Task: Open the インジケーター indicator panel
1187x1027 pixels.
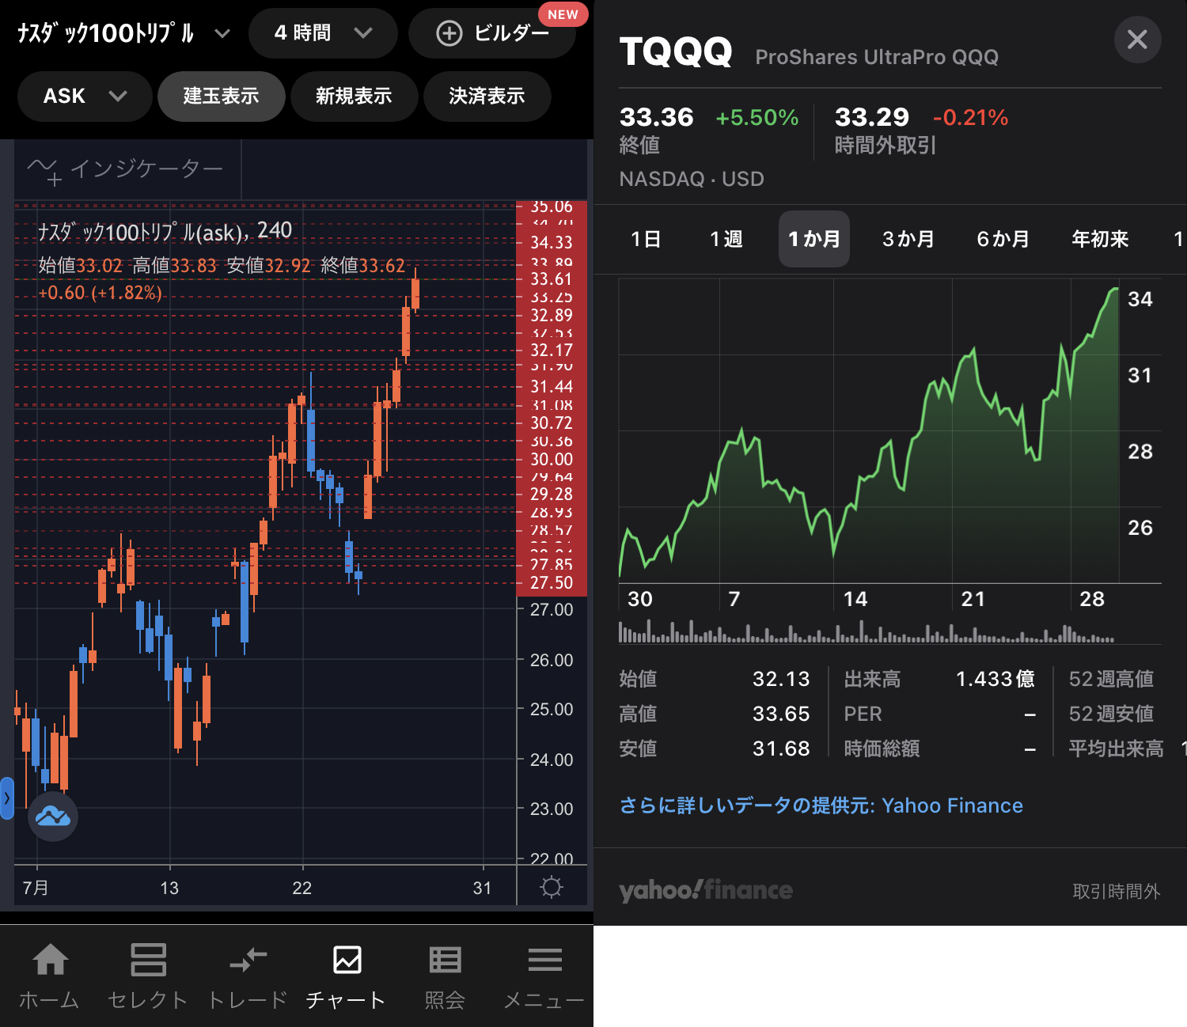Action: click(127, 168)
